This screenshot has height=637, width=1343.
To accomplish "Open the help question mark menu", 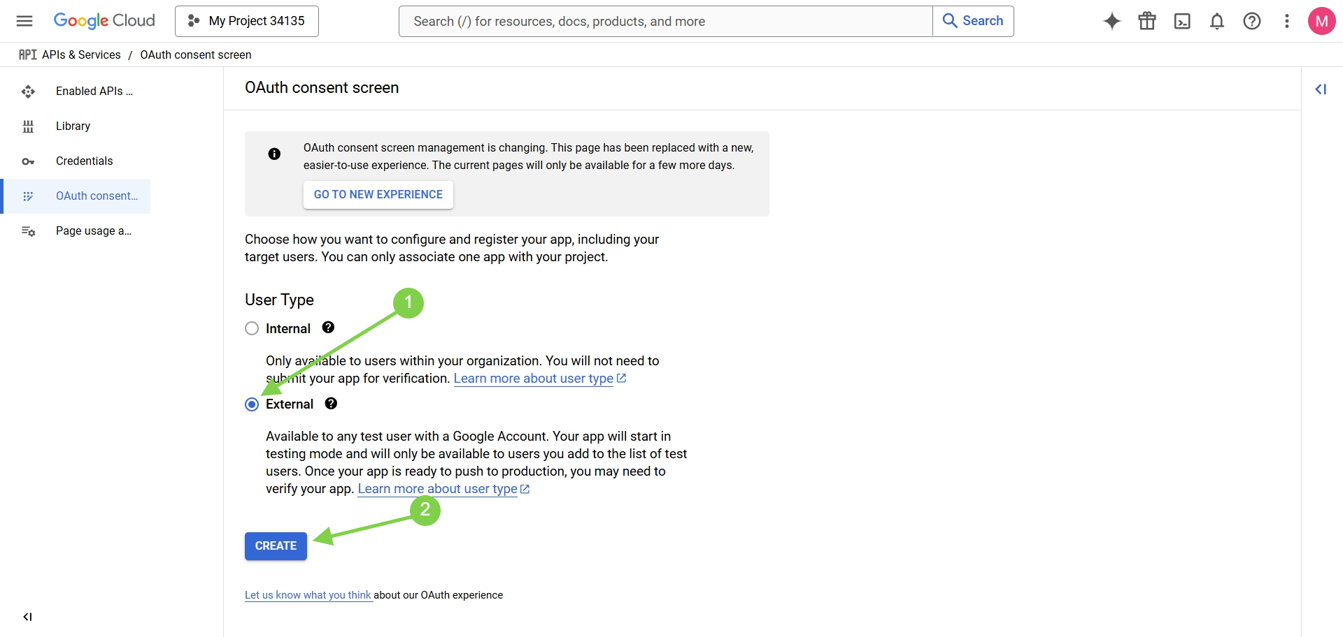I will 1252,21.
